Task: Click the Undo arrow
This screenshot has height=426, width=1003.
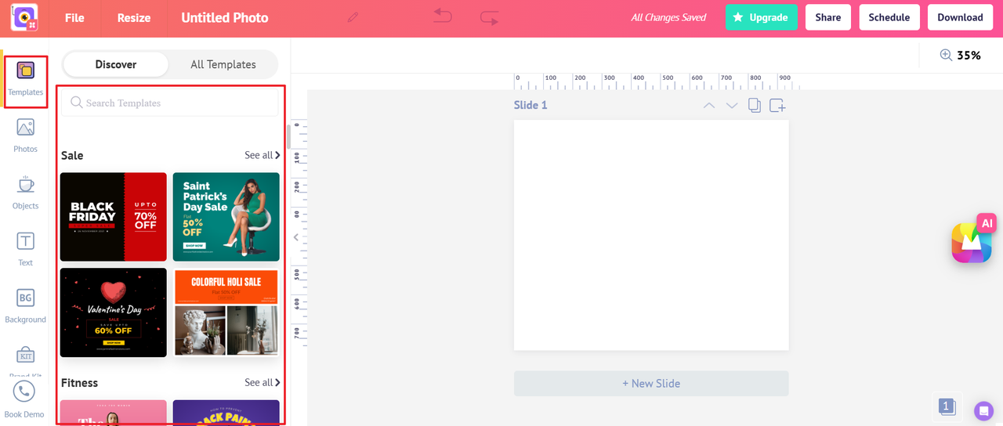Action: (x=443, y=16)
